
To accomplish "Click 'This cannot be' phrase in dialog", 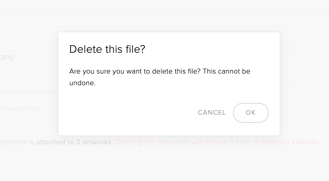I will [x=226, y=71].
